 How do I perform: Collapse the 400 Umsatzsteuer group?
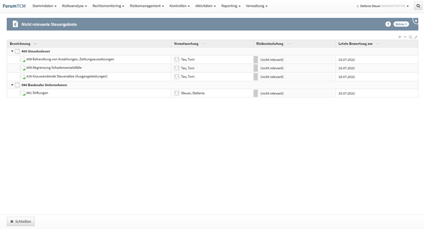[12, 51]
